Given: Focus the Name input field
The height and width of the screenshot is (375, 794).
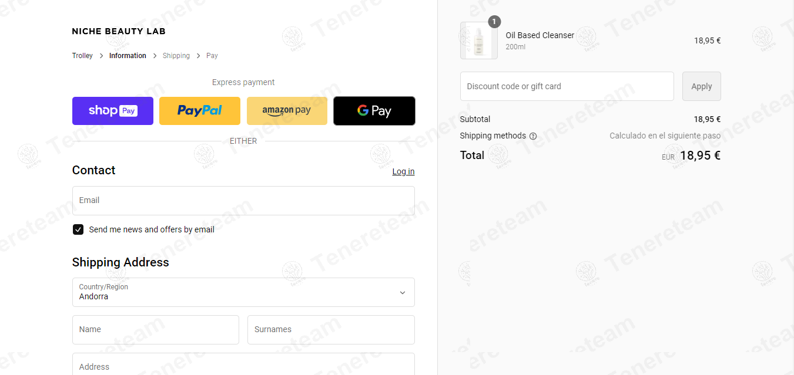Looking at the screenshot, I should 156,330.
